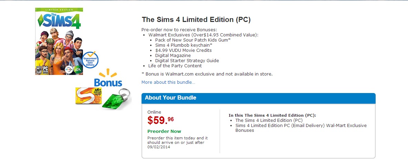
Task: Click the $59.96 online price
Action: tap(161, 120)
